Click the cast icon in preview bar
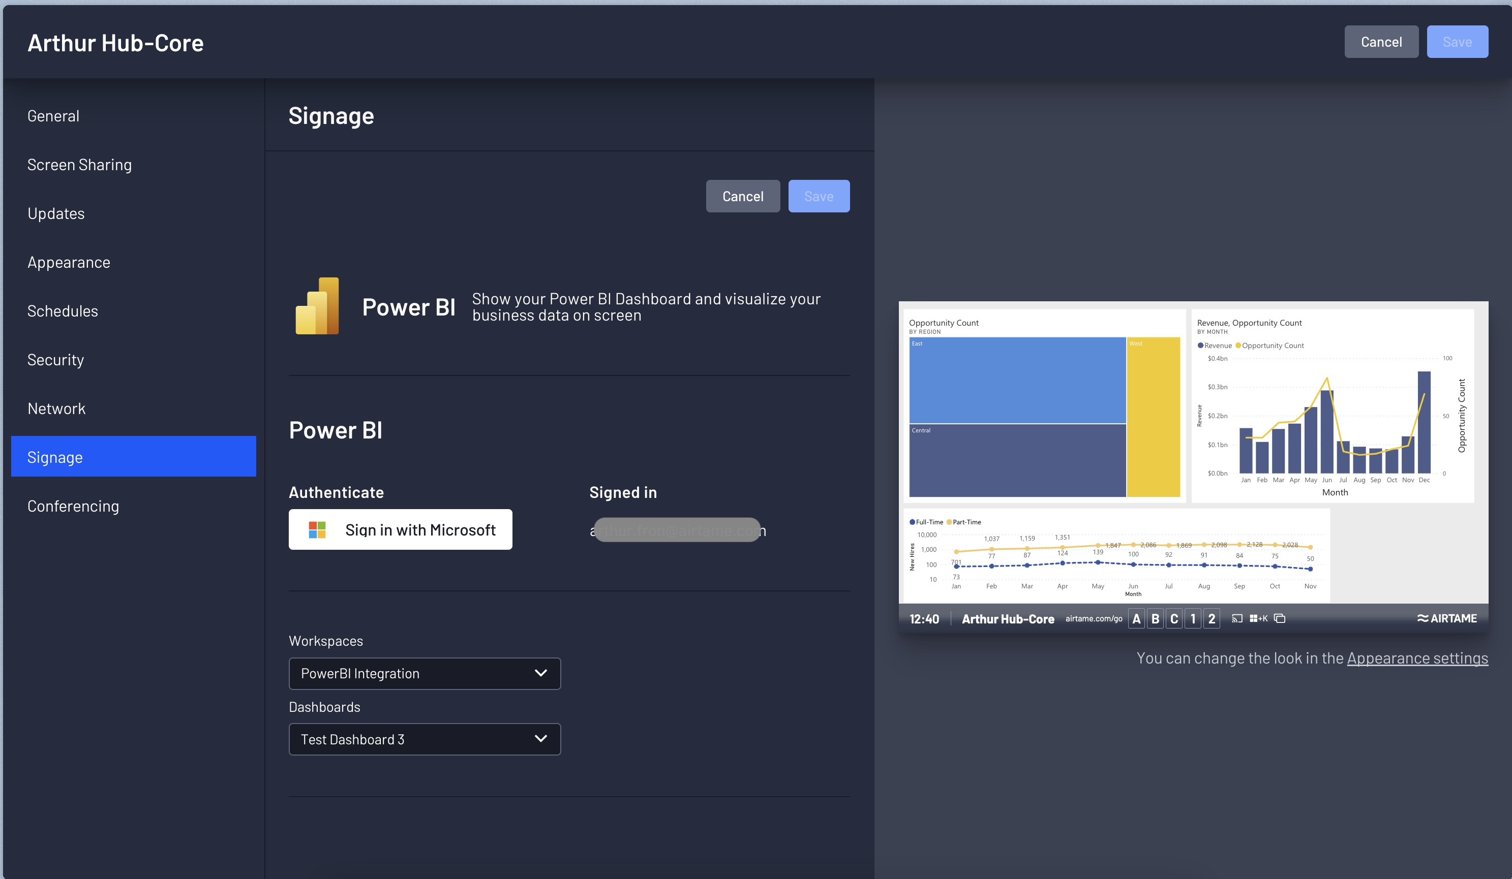This screenshot has height=879, width=1512. (1236, 618)
